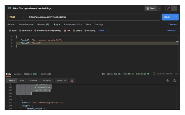185x115 pixels.
Task: Switch to the Headers (9) tab
Action: [x=43, y=24]
